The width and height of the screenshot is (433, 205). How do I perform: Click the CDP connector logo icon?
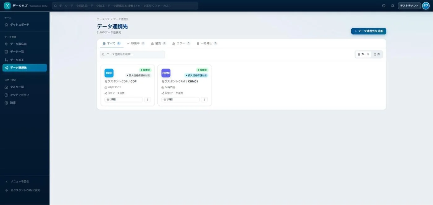point(109,73)
